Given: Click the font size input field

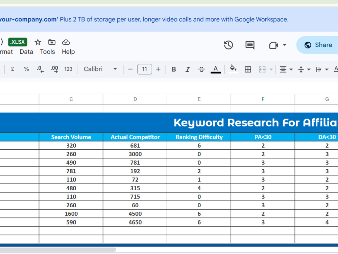Looking at the screenshot, I should (x=144, y=69).
